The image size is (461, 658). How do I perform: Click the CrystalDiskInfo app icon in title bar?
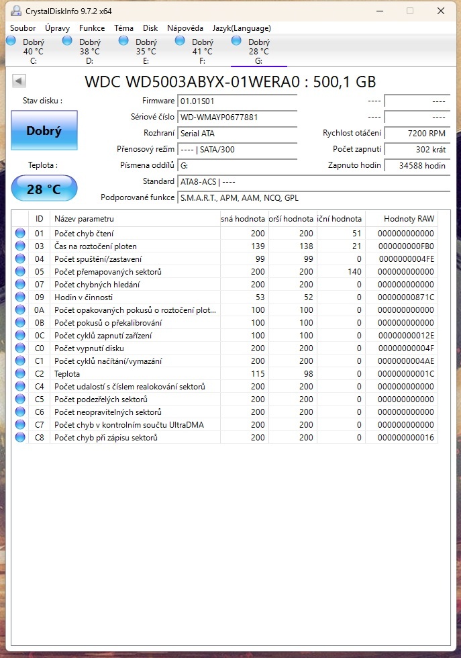tap(16, 11)
